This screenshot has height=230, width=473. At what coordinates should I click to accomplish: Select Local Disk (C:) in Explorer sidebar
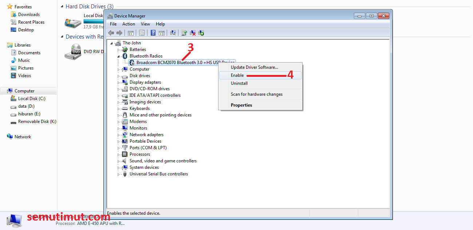(32, 99)
